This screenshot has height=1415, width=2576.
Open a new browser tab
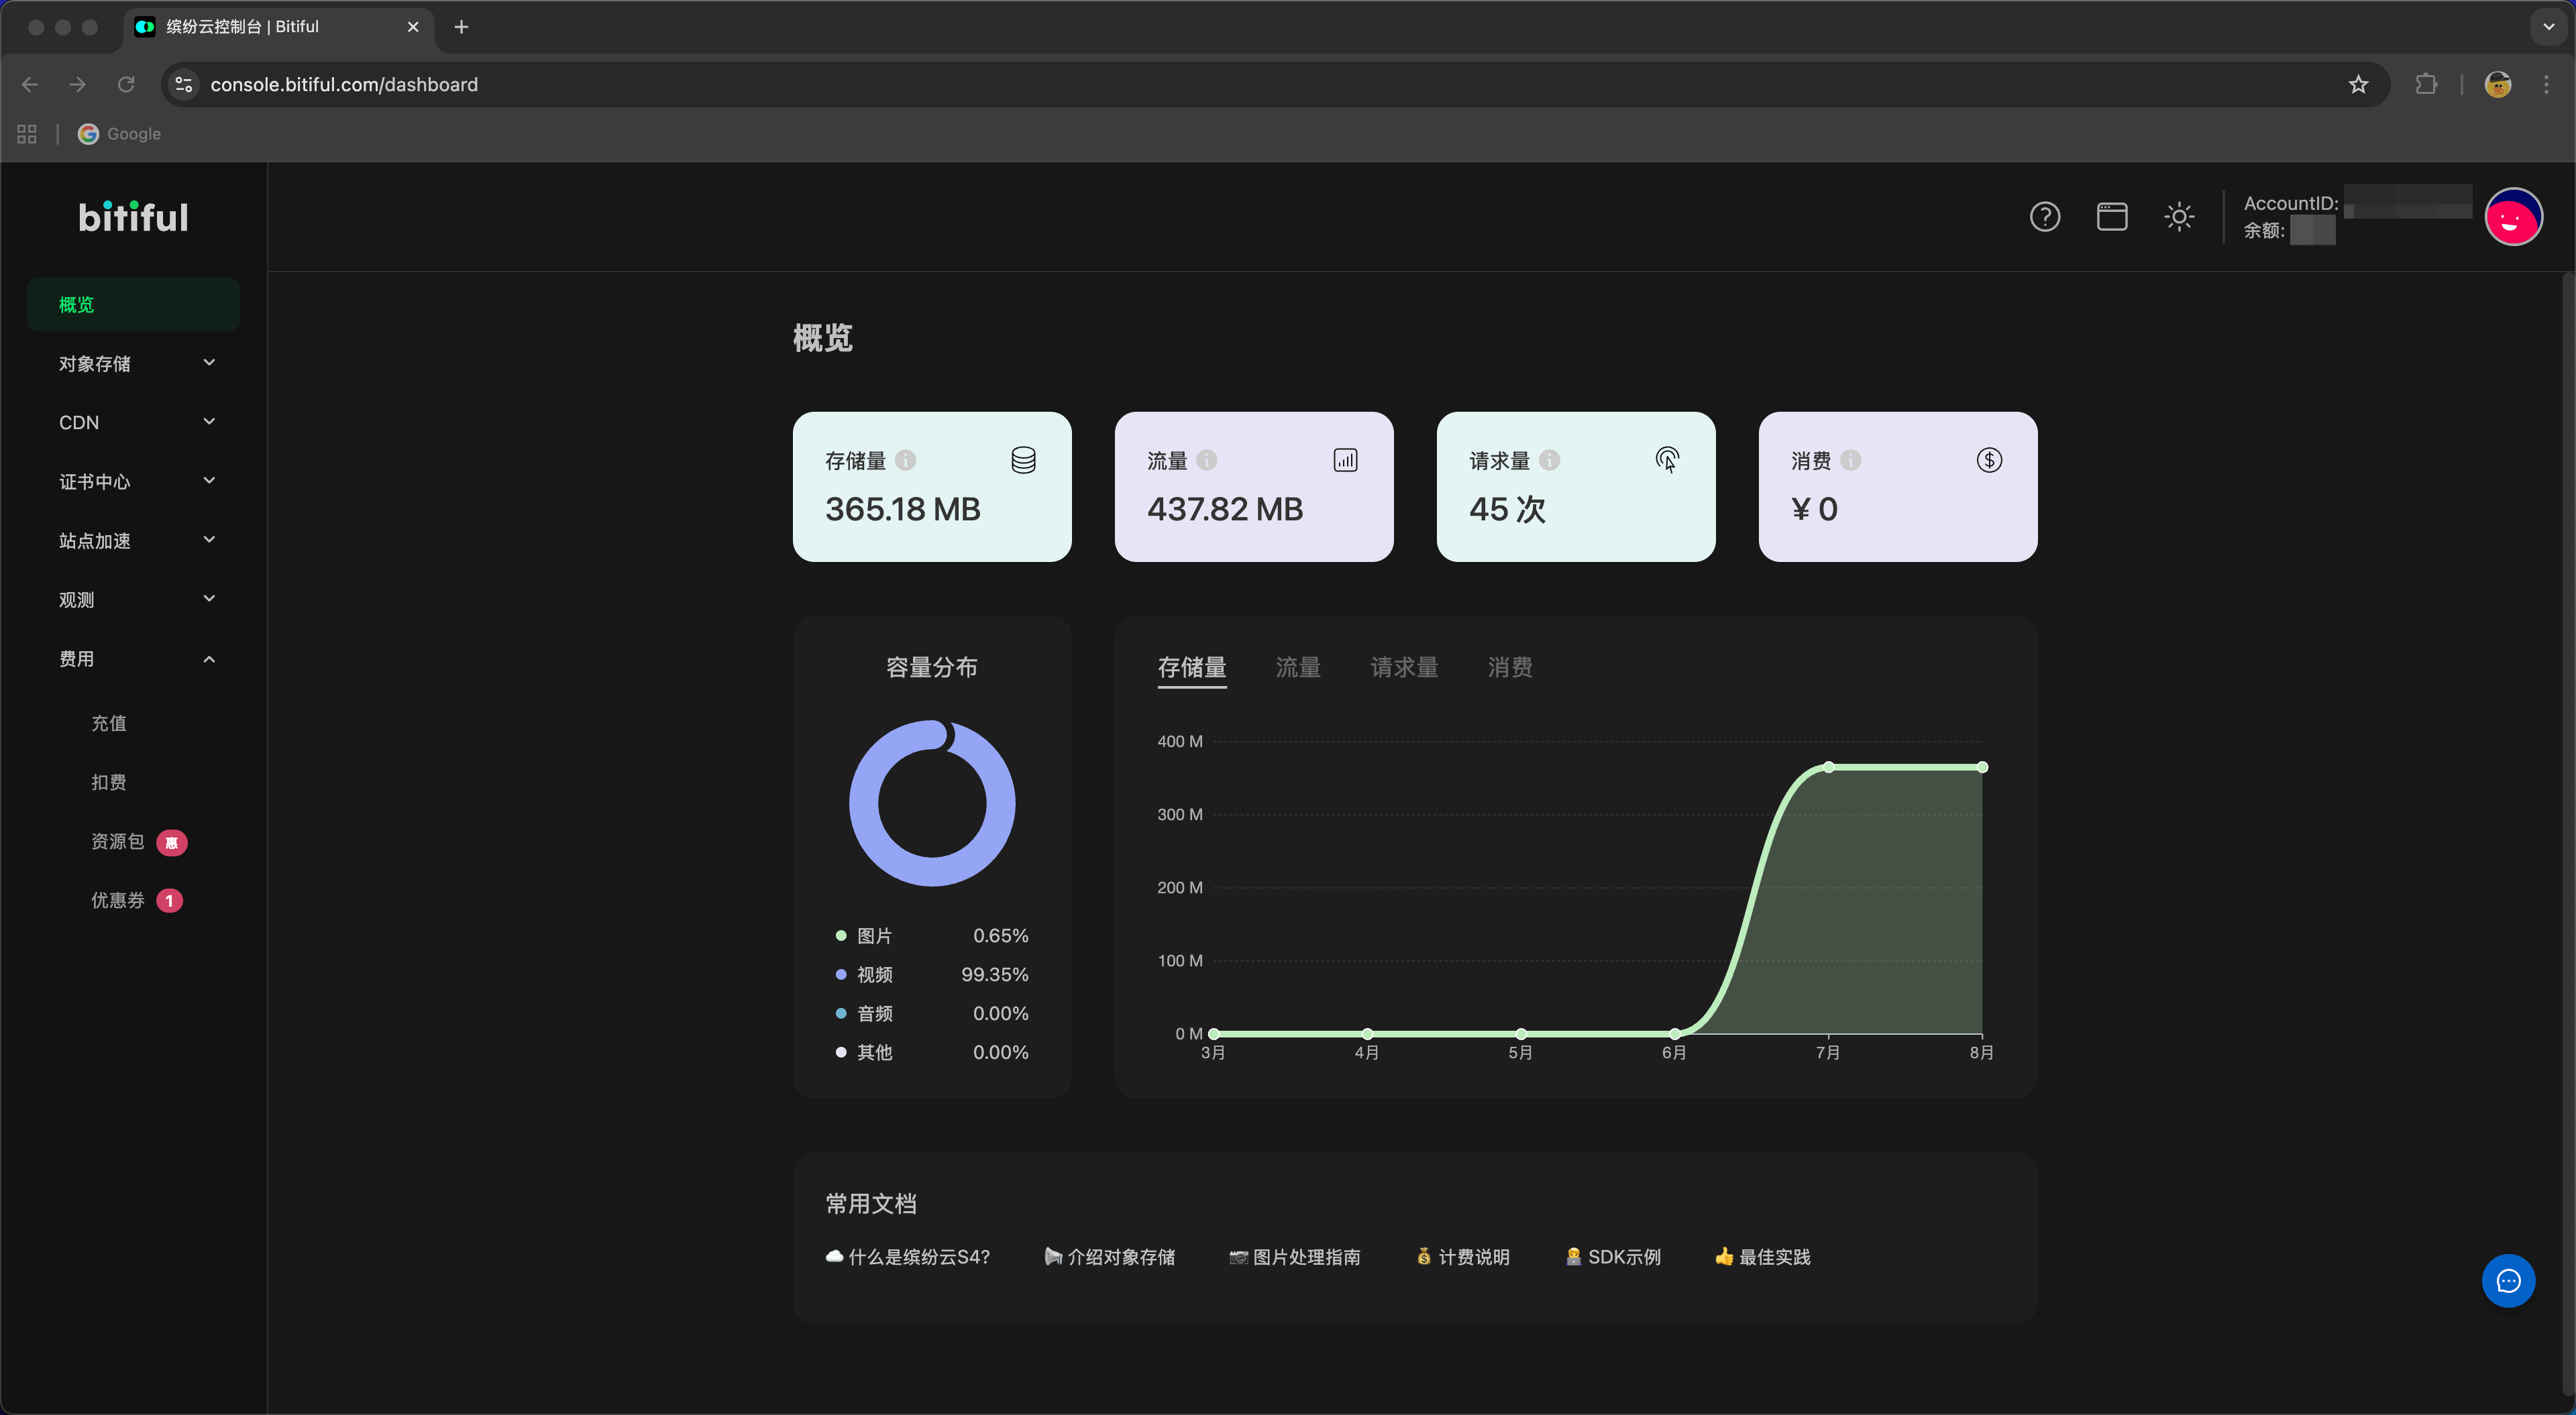tap(461, 27)
